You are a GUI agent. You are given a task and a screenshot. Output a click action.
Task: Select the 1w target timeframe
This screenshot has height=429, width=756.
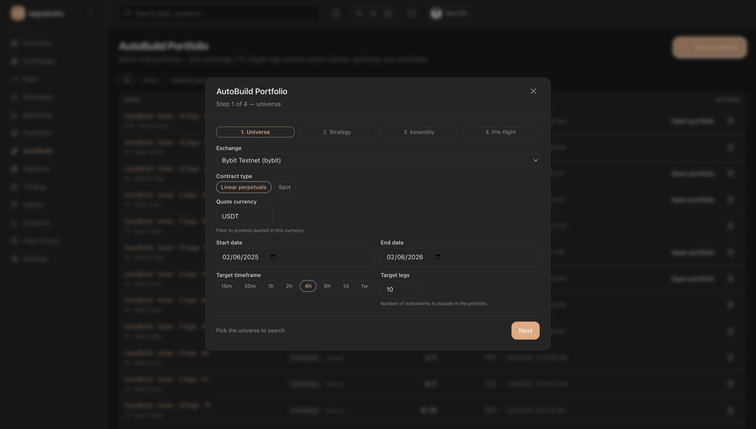point(364,286)
